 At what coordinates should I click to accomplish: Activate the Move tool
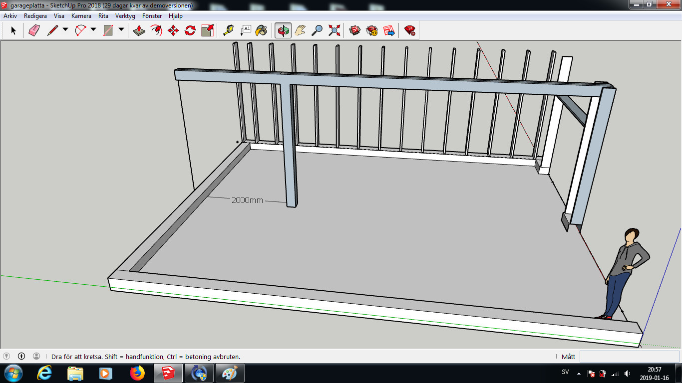[173, 30]
